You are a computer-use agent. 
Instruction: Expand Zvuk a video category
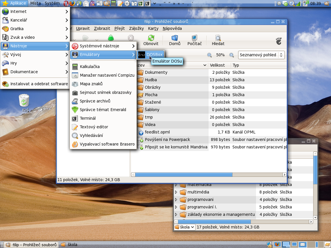pos(35,37)
